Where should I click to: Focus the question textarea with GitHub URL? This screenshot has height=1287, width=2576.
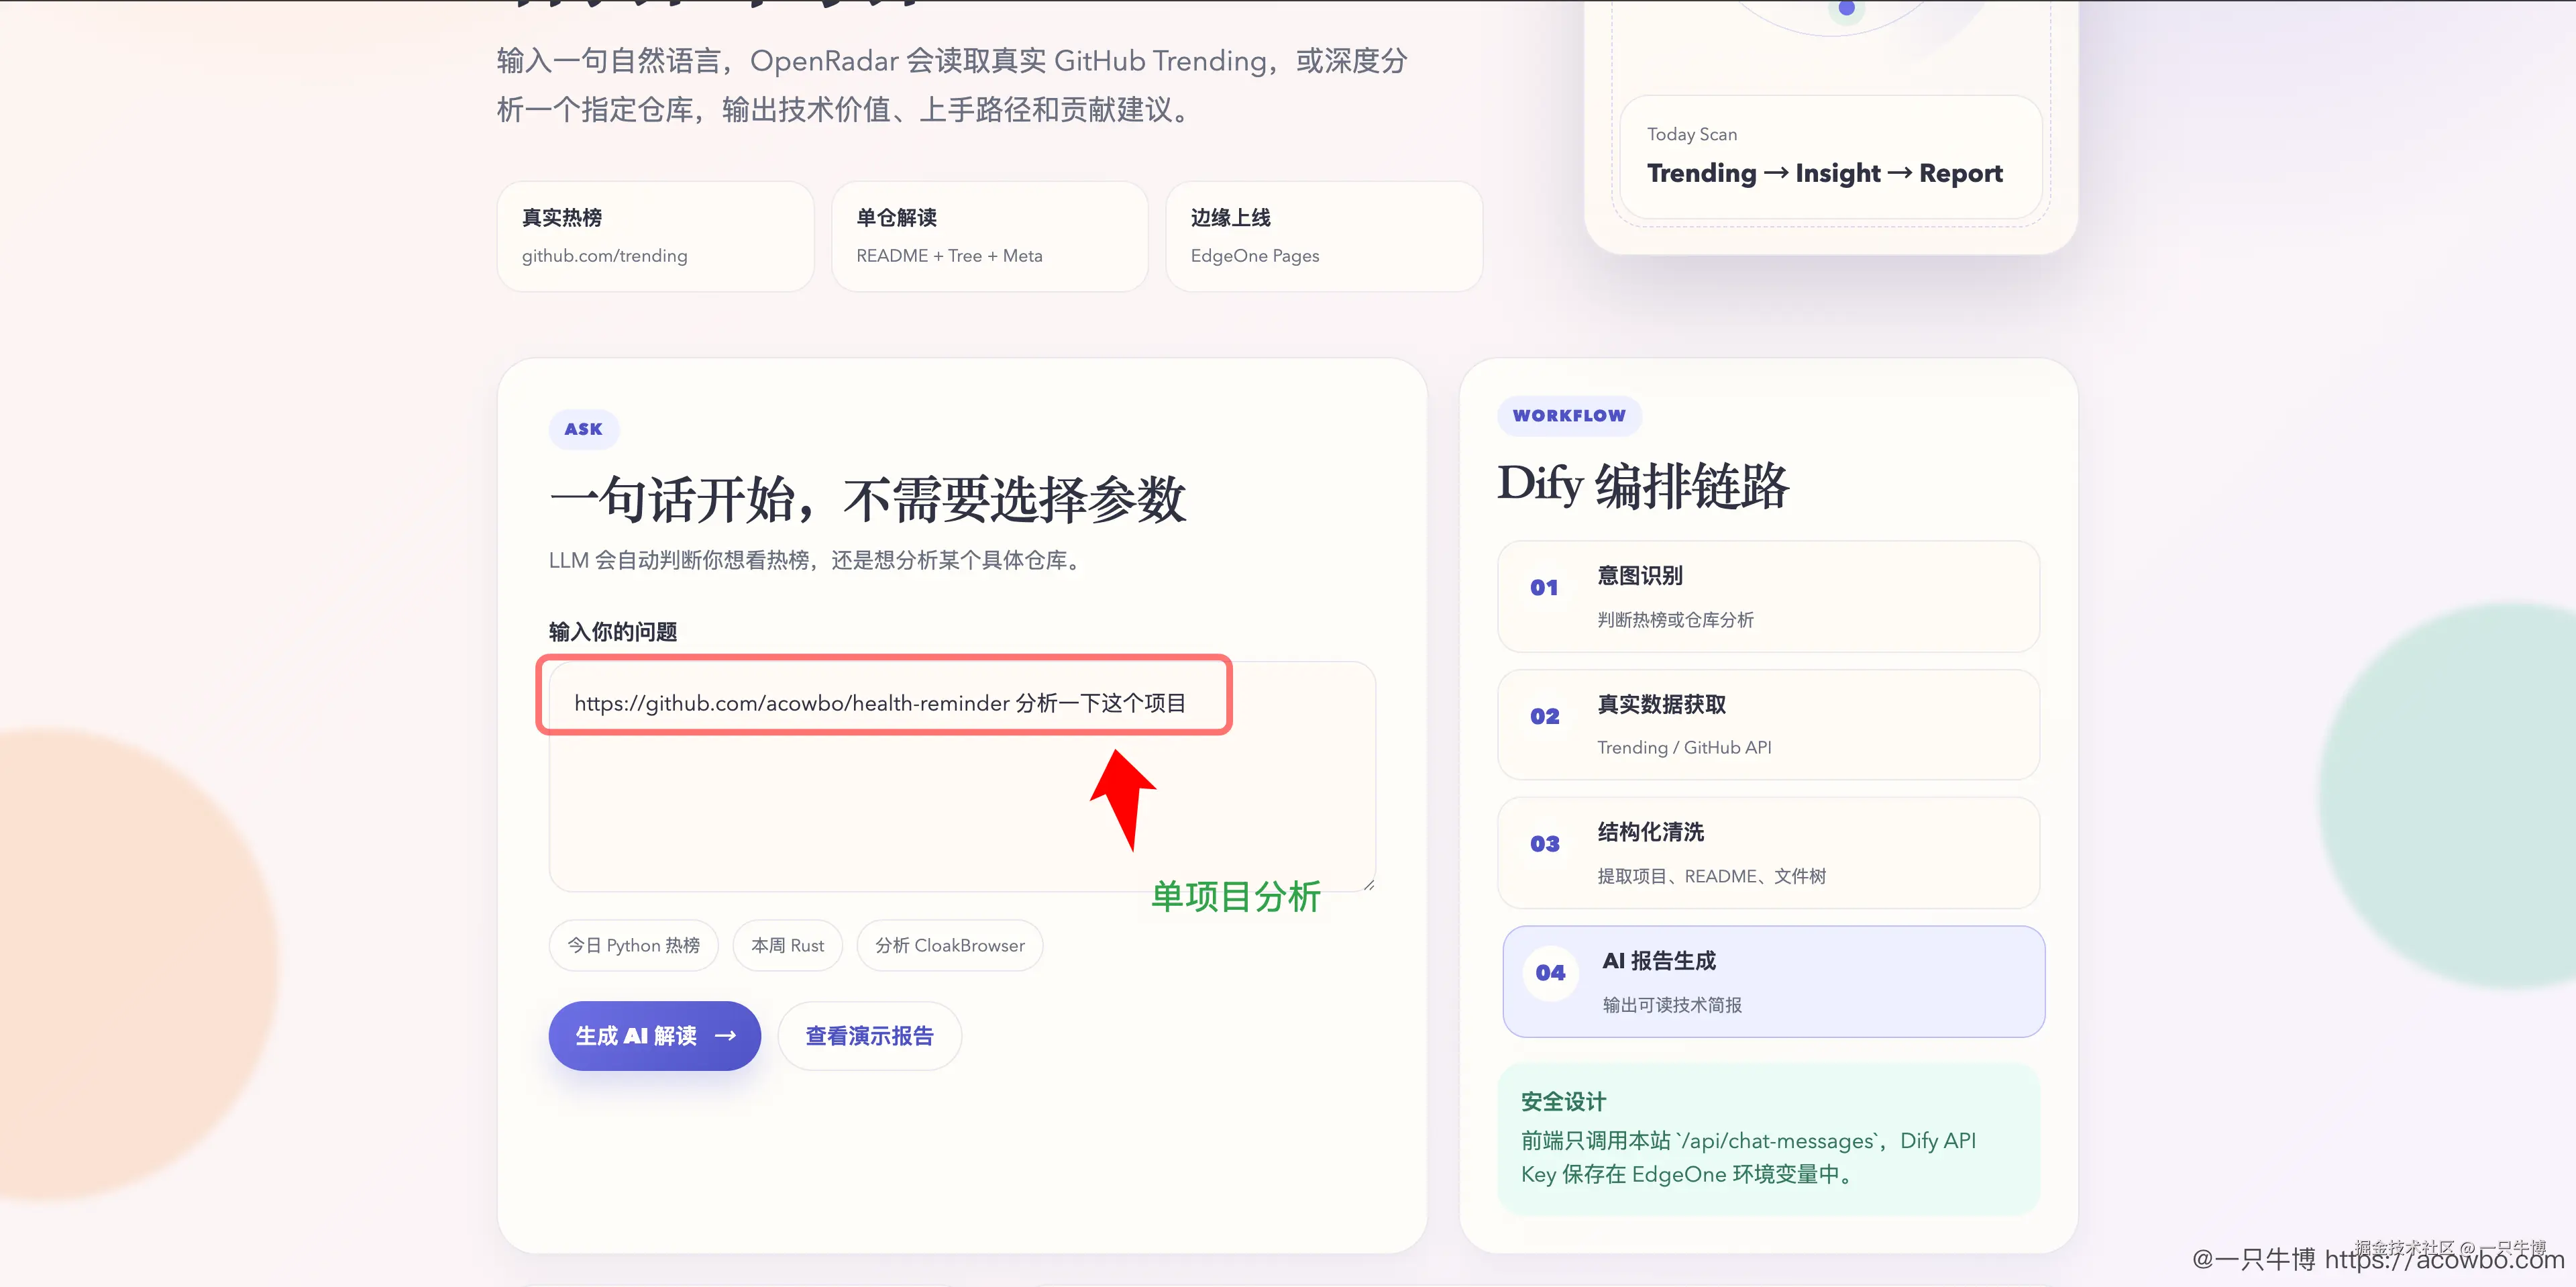(962, 776)
